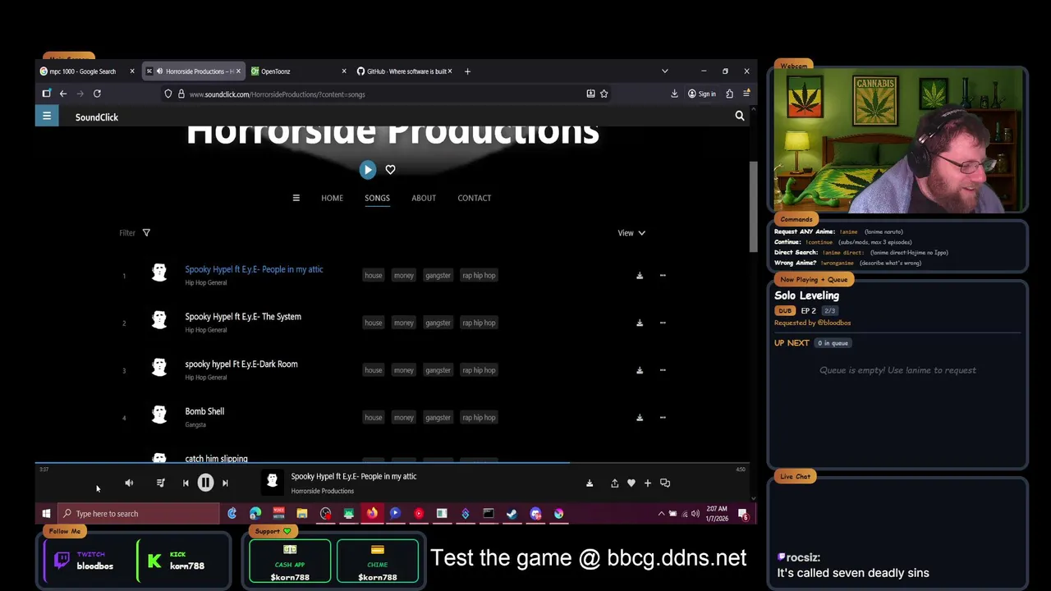Open the SoundClick hamburger sidebar menu
1051x591 pixels.
(47, 117)
